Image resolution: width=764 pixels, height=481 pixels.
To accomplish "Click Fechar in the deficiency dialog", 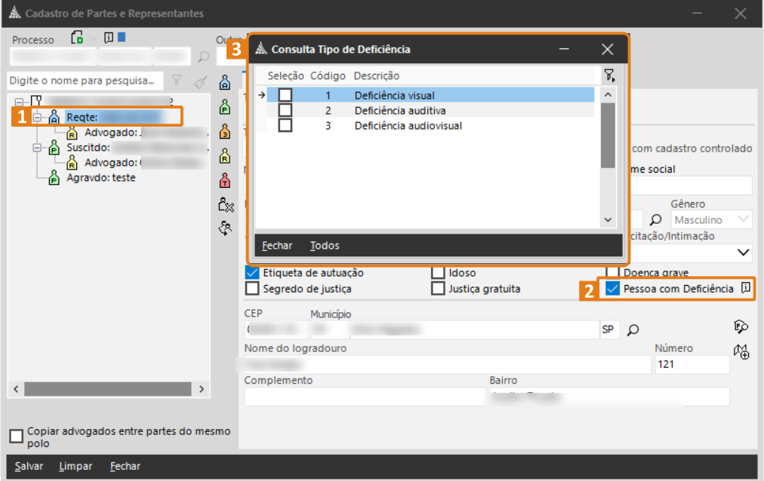I will point(277,246).
